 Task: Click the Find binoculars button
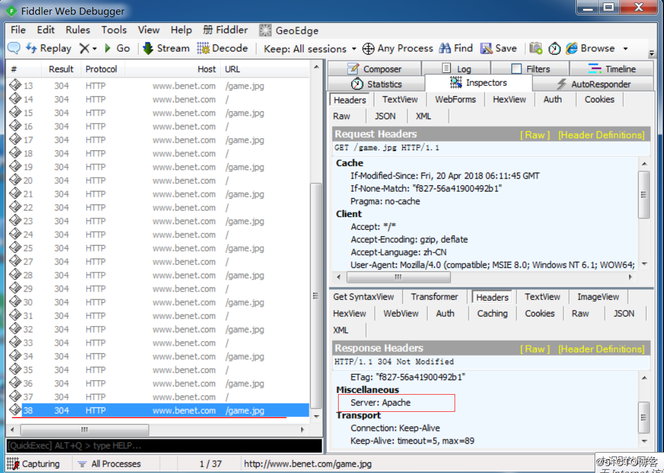tap(456, 48)
